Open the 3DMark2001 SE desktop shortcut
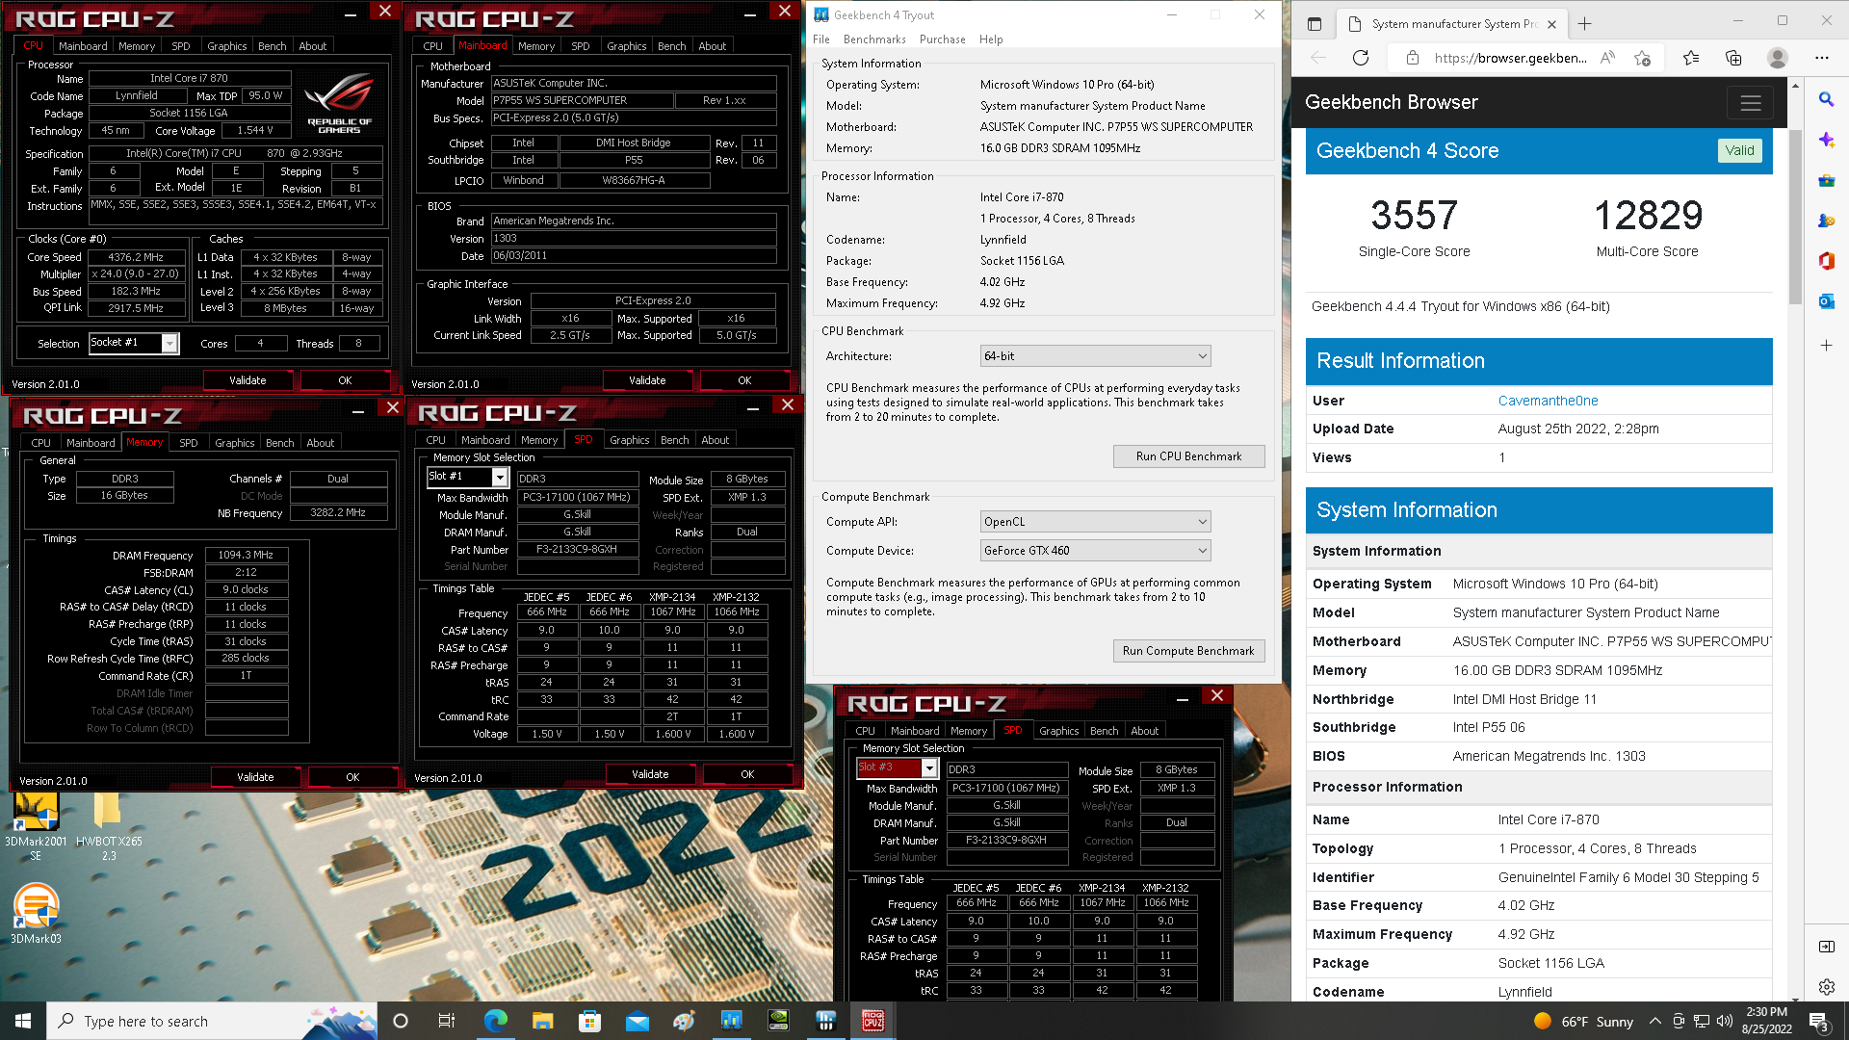The height and width of the screenshot is (1040, 1849). coord(36,826)
